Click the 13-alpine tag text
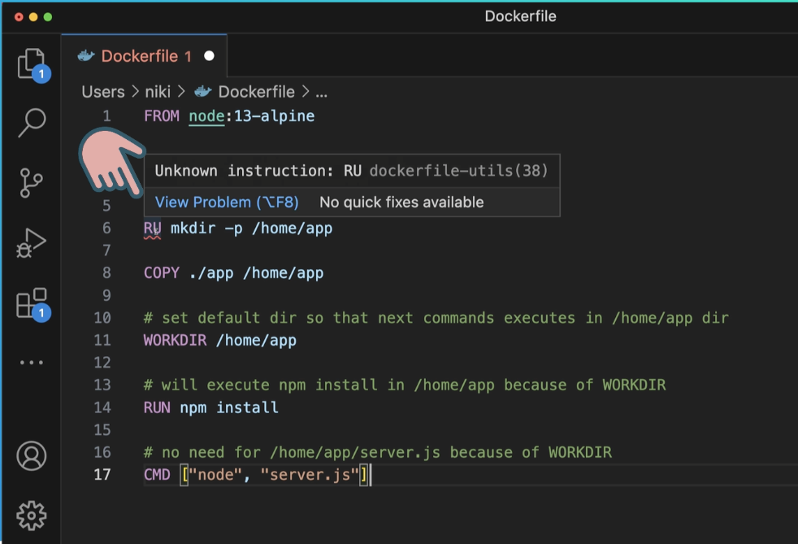The image size is (798, 544). tap(275, 116)
